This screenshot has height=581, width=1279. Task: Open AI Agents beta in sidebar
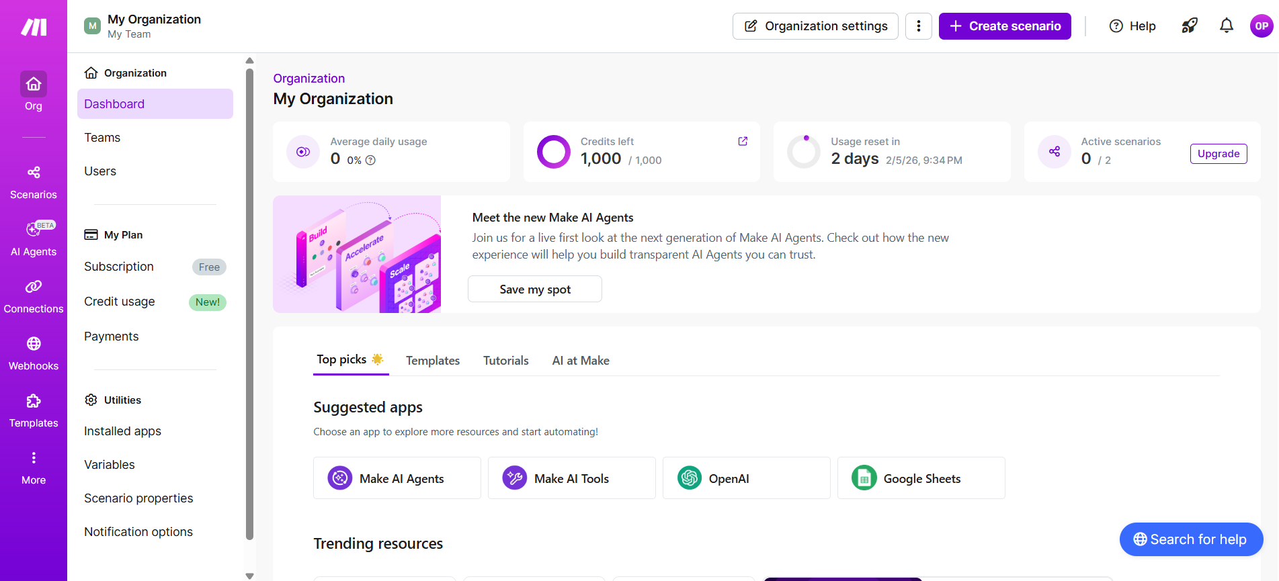coord(34,239)
